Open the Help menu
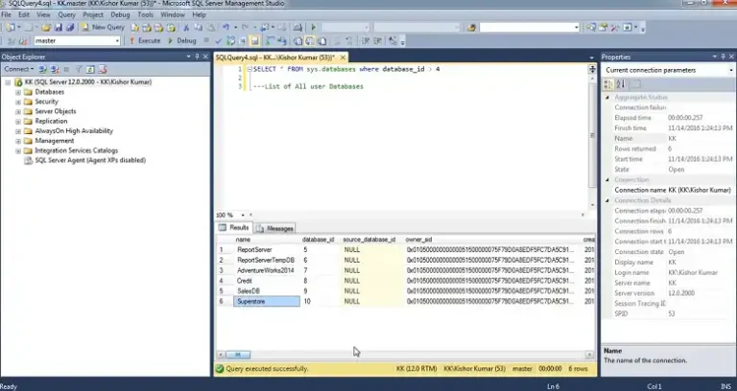Image resolution: width=737 pixels, height=391 pixels. pyautogui.click(x=199, y=15)
